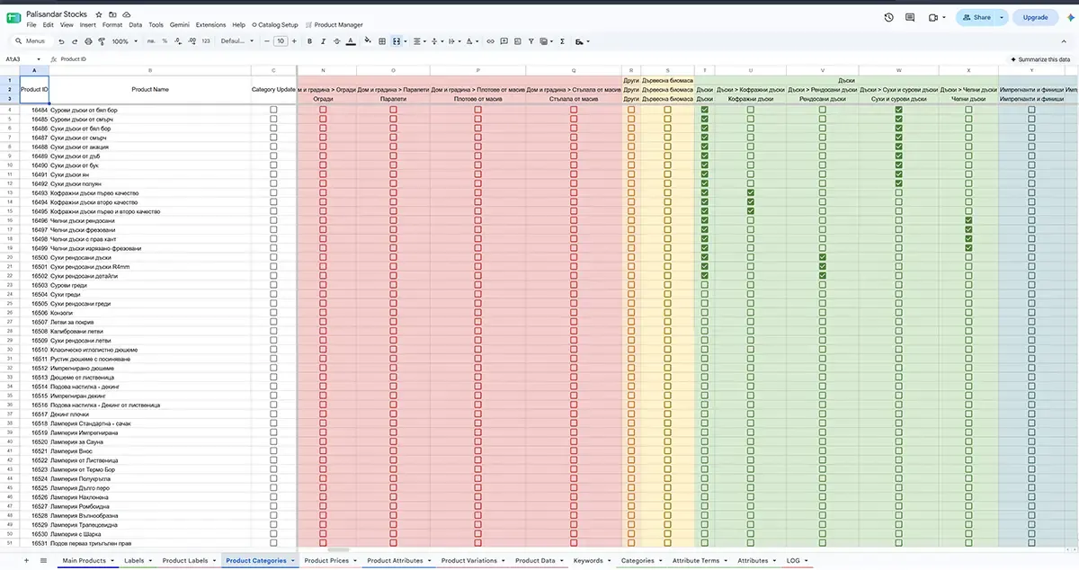The width and height of the screenshot is (1079, 570).
Task: Tick Category Update checkbox for product 16520
Action: click(273, 441)
